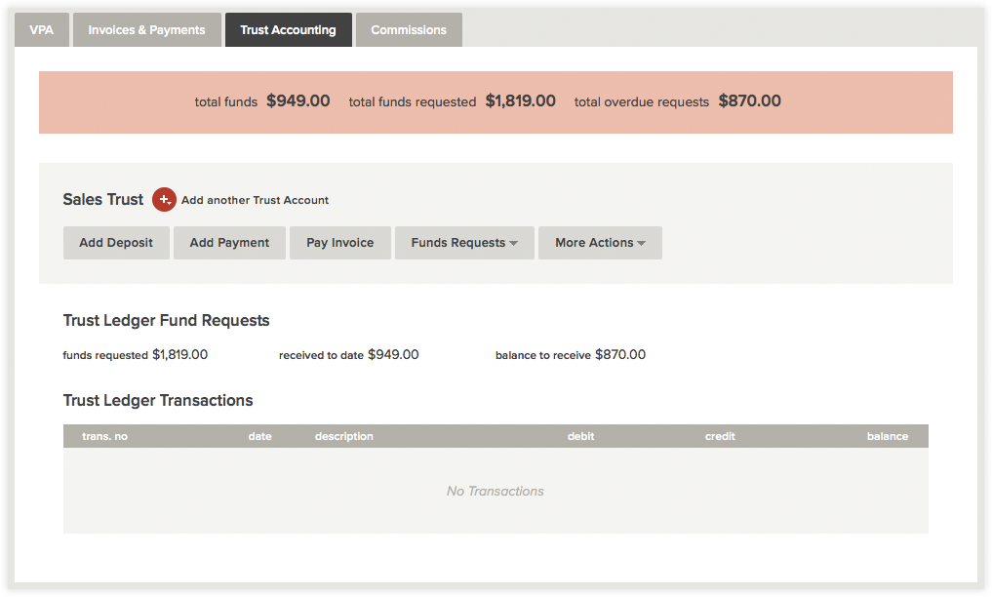This screenshot has width=992, height=597.
Task: Expand the Funds Requests dropdown
Action: 464,243
